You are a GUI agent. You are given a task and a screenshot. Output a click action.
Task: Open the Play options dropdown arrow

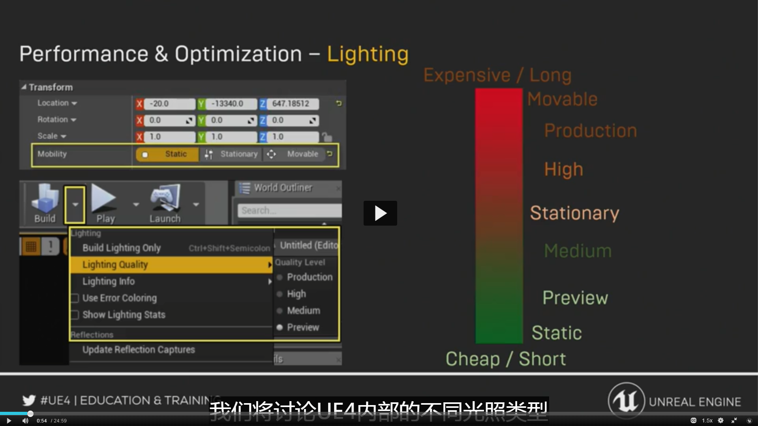(136, 204)
